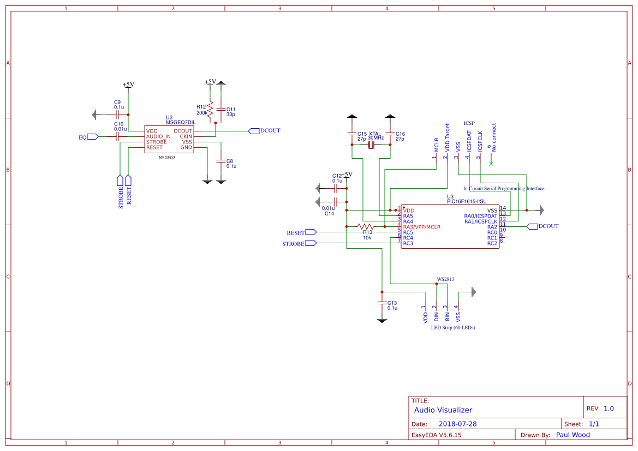Image resolution: width=638 pixels, height=451 pixels.
Task: Select the +5V power symbol above C9
Action: 127,85
